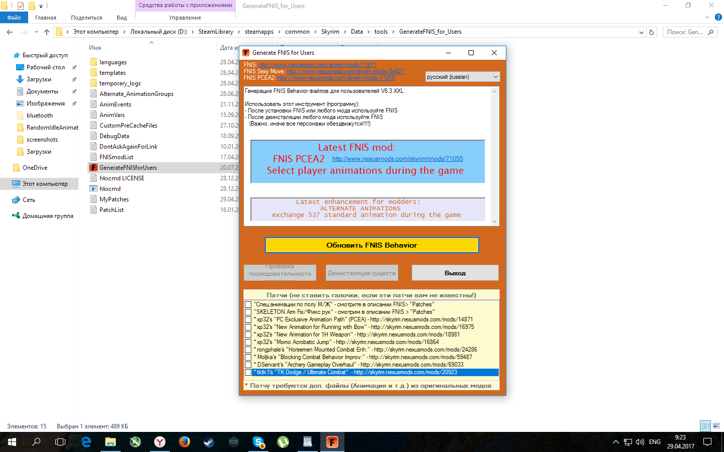Click the Explorer search box
The image size is (724, 452).
coord(689,32)
